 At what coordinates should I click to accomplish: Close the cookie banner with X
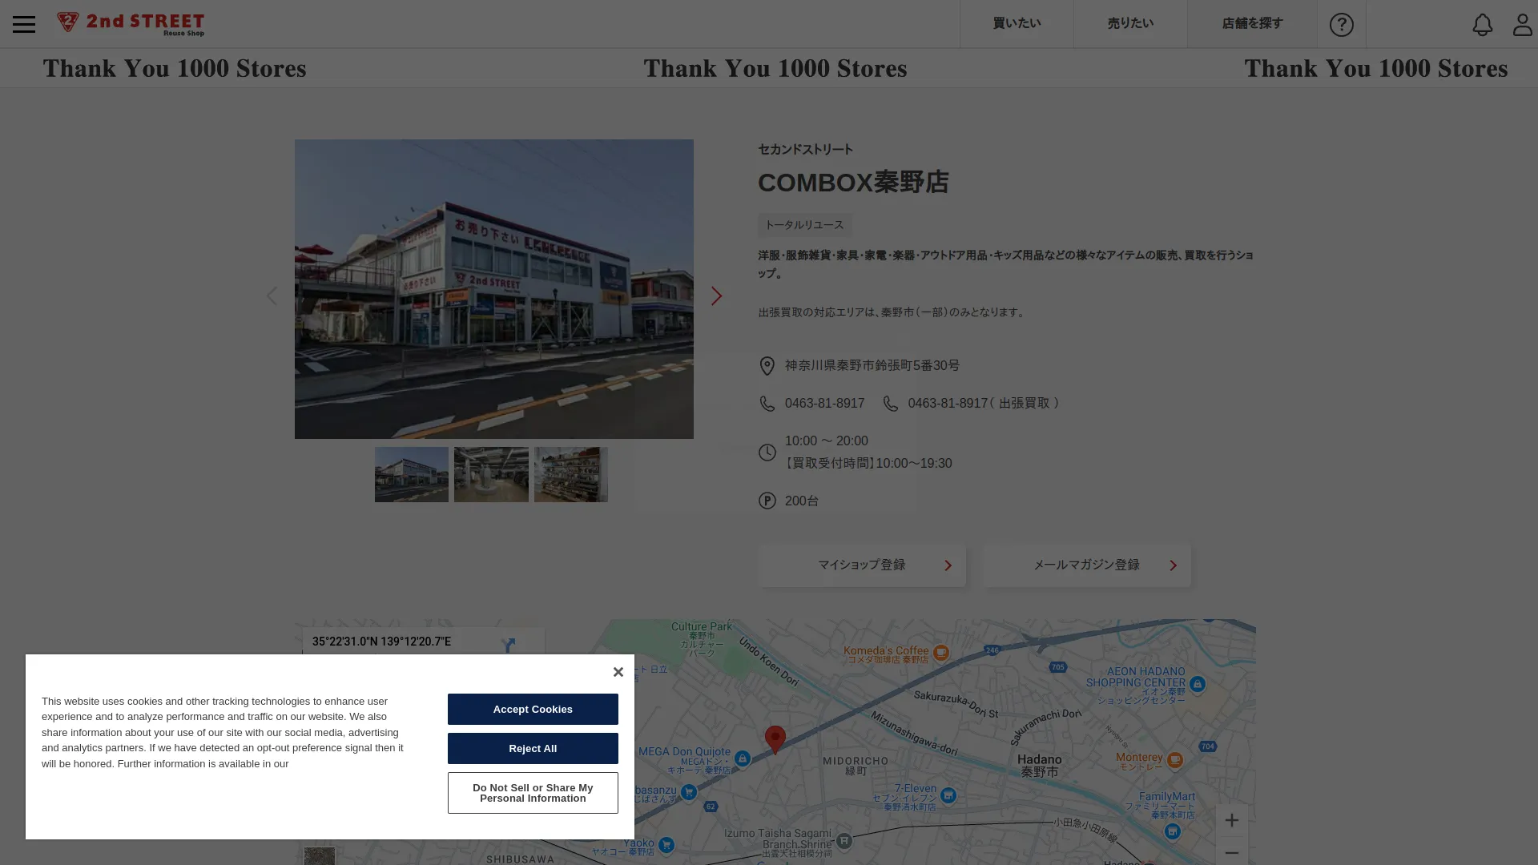618,672
